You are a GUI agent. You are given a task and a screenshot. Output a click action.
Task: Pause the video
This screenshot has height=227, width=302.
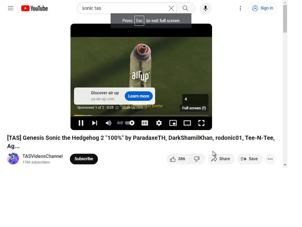tap(81, 123)
